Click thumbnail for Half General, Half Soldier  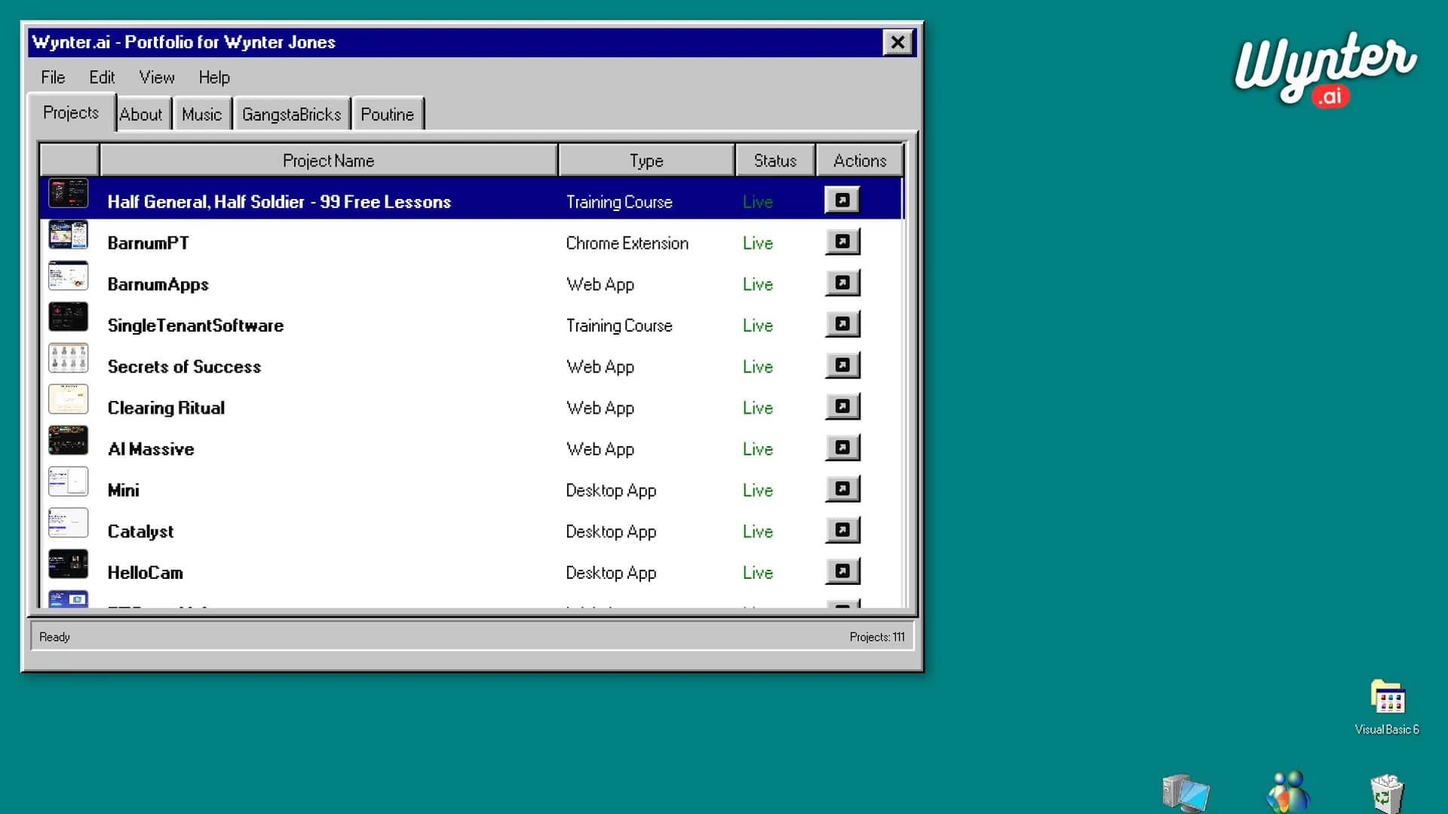tap(68, 193)
